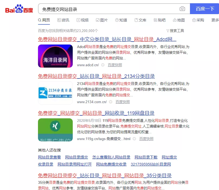Click the camera icon for image search

182,9
